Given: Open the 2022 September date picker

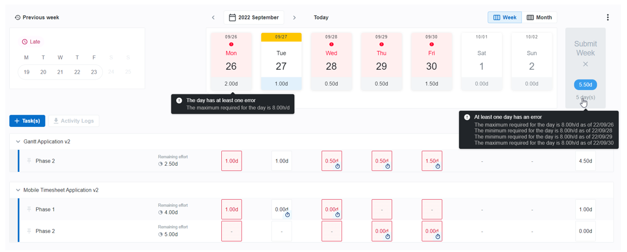Looking at the screenshot, I should click(254, 18).
